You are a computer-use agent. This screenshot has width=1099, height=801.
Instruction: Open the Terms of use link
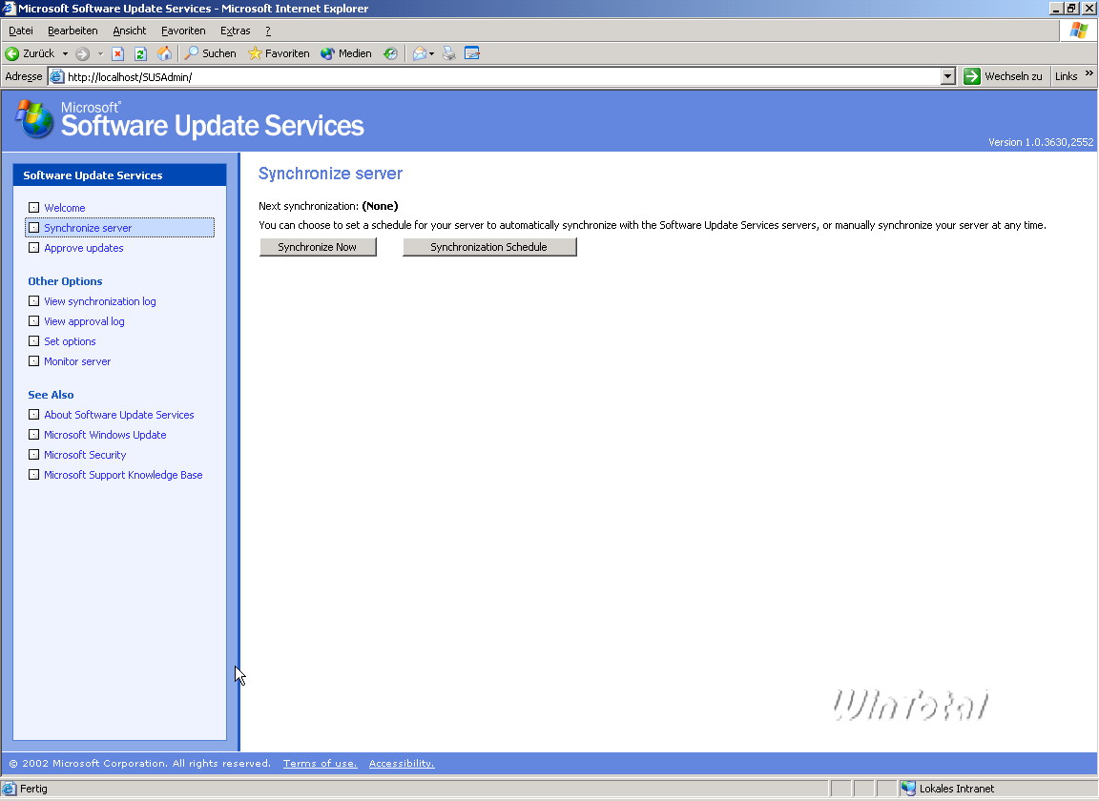(x=321, y=764)
